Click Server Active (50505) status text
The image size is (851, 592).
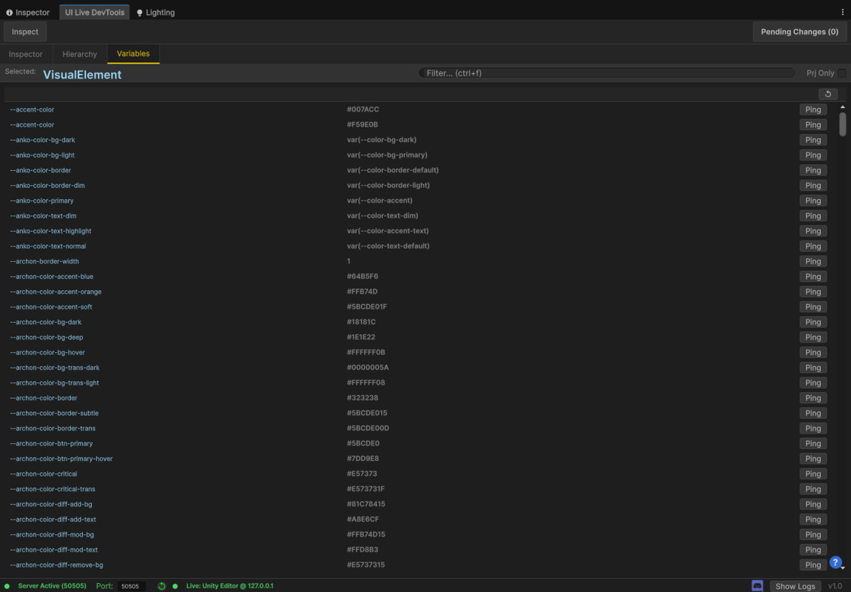[x=52, y=586]
